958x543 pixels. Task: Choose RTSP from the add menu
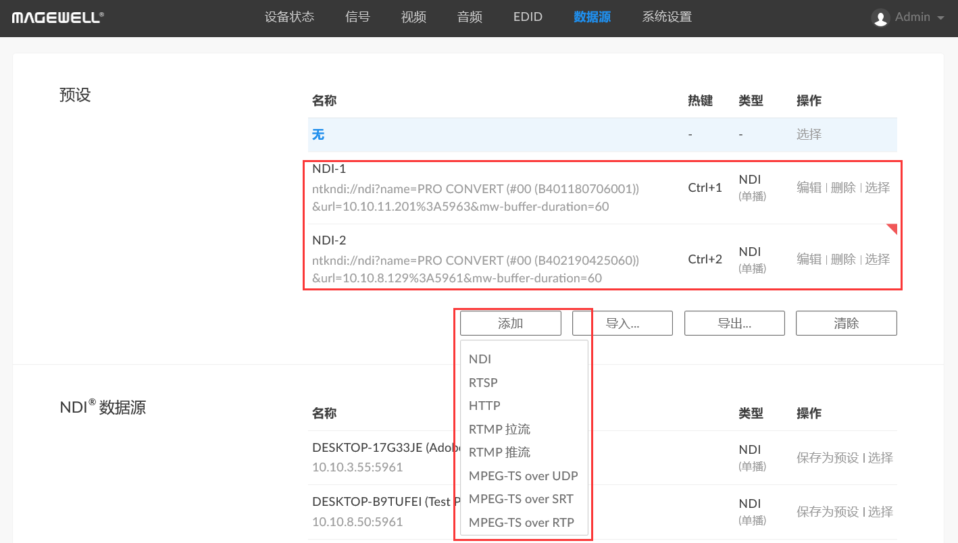pyautogui.click(x=483, y=383)
